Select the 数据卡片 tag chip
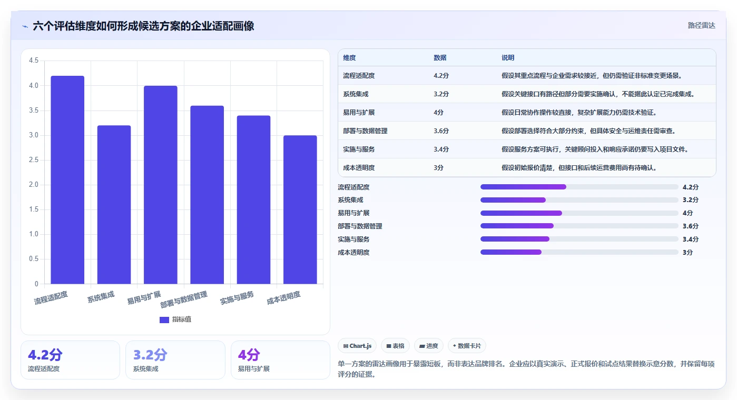Image resolution: width=737 pixels, height=400 pixels. (x=467, y=346)
